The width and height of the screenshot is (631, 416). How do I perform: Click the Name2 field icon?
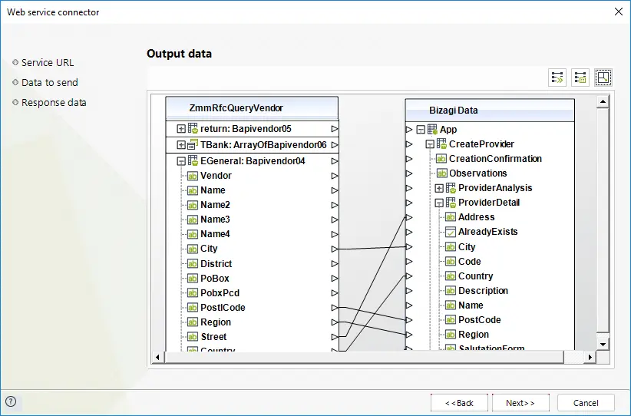(193, 205)
